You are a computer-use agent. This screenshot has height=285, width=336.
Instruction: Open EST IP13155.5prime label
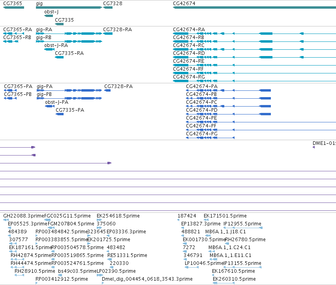click(242, 263)
